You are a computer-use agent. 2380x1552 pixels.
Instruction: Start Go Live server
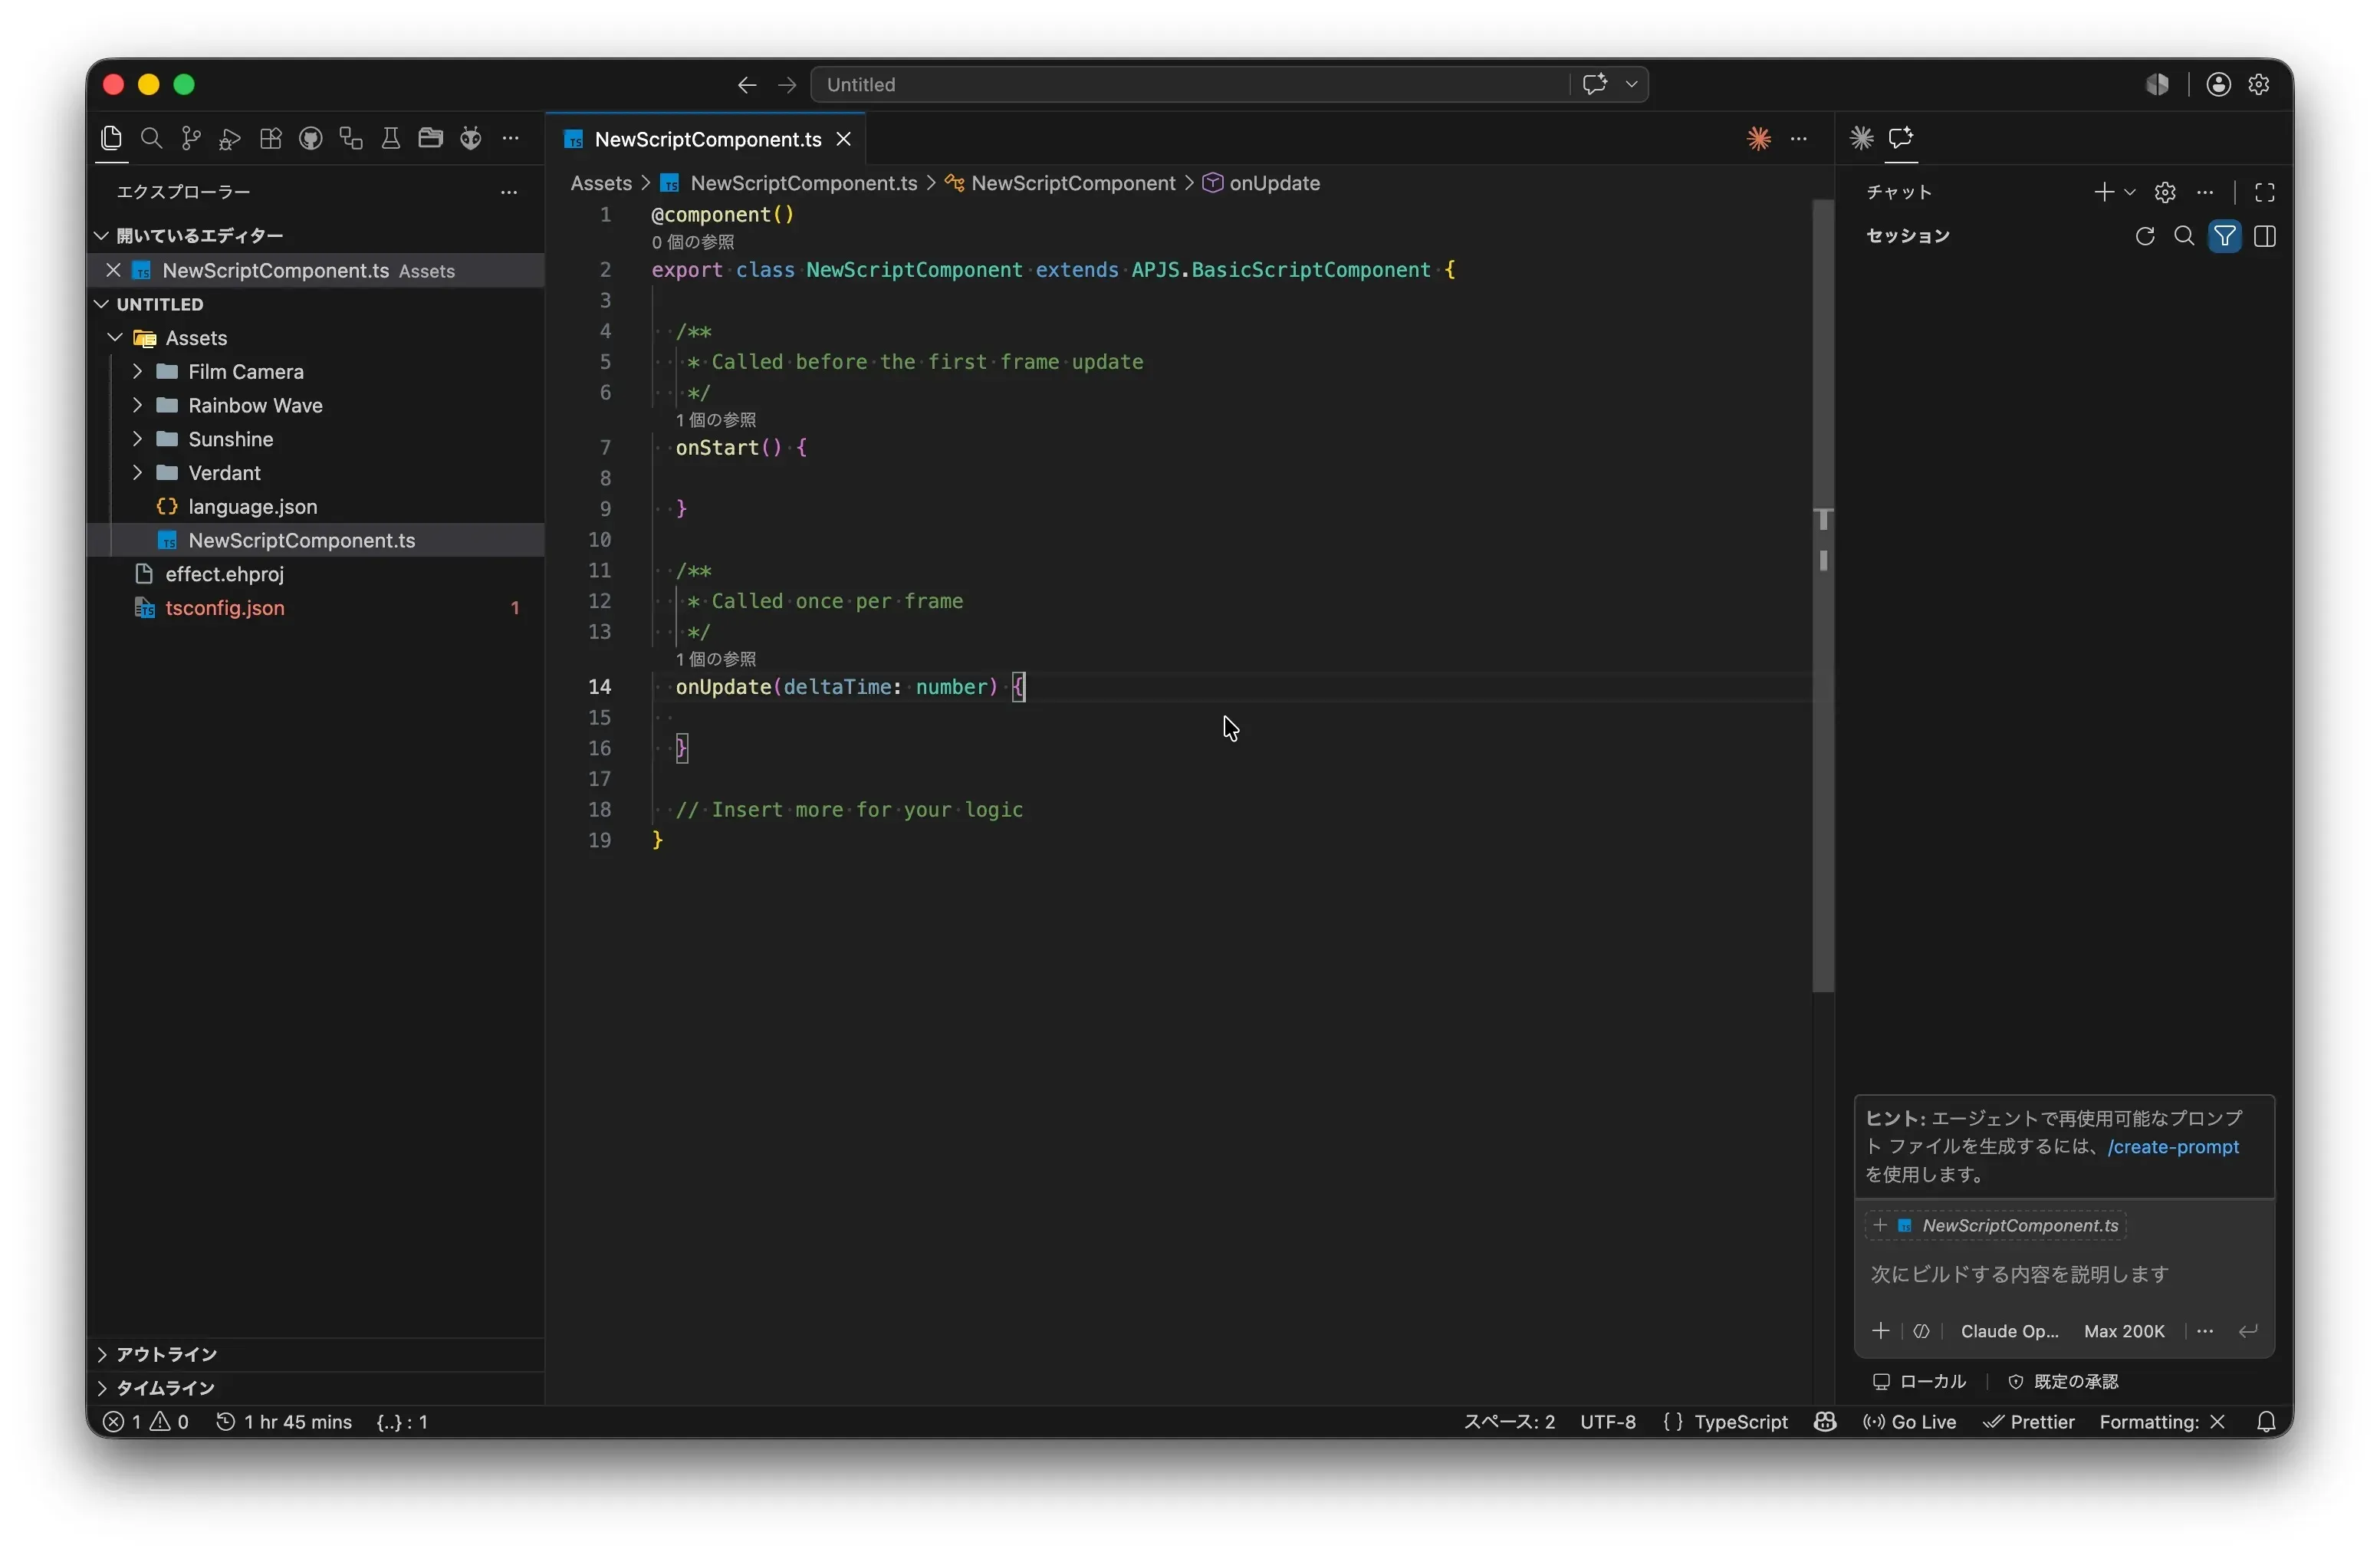click(x=1909, y=1422)
